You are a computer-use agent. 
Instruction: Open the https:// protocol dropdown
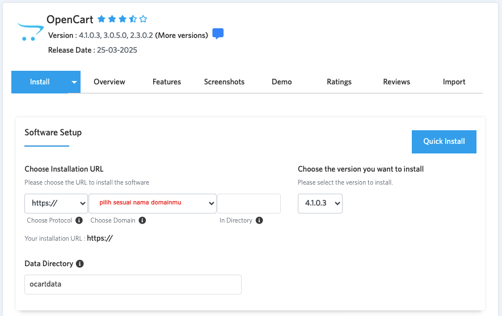pos(56,203)
